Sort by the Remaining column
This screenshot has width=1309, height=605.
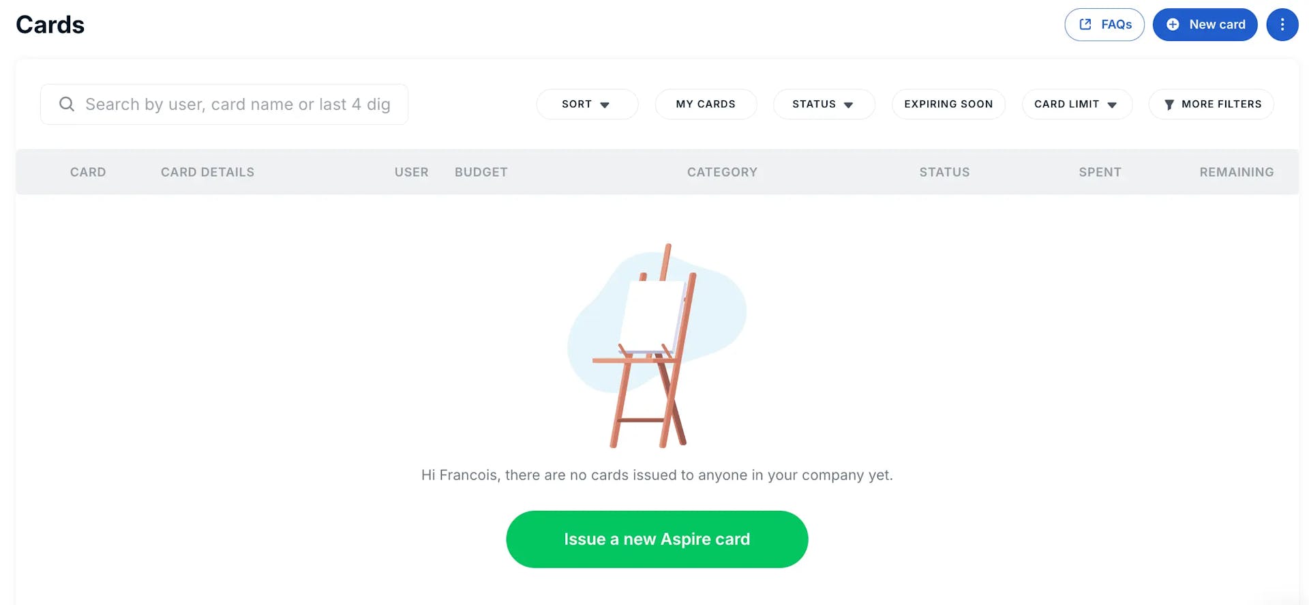click(x=1236, y=172)
